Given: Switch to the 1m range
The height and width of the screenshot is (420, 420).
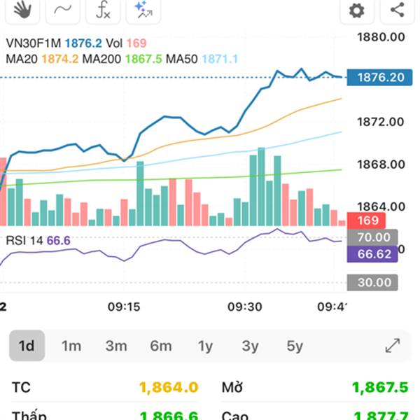Looking at the screenshot, I should tap(71, 346).
